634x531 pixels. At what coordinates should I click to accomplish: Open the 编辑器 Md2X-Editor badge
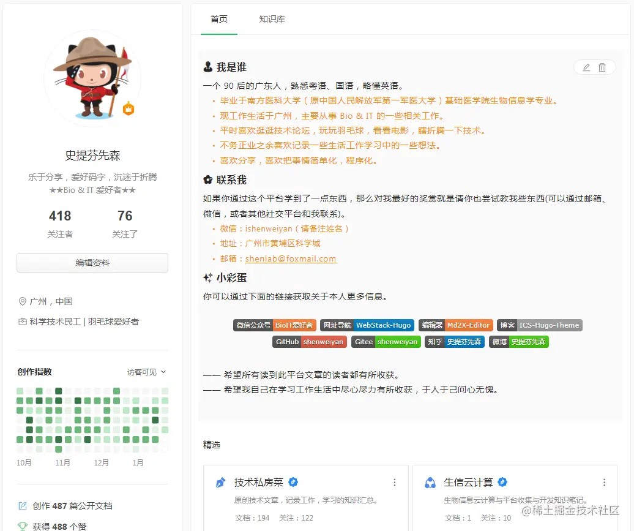pos(456,325)
